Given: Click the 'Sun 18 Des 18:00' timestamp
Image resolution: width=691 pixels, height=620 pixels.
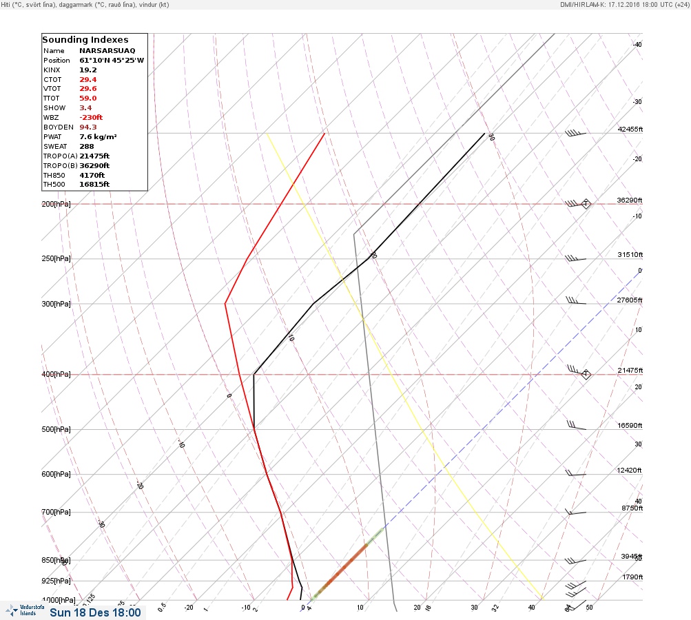Looking at the screenshot, I should point(95,612).
